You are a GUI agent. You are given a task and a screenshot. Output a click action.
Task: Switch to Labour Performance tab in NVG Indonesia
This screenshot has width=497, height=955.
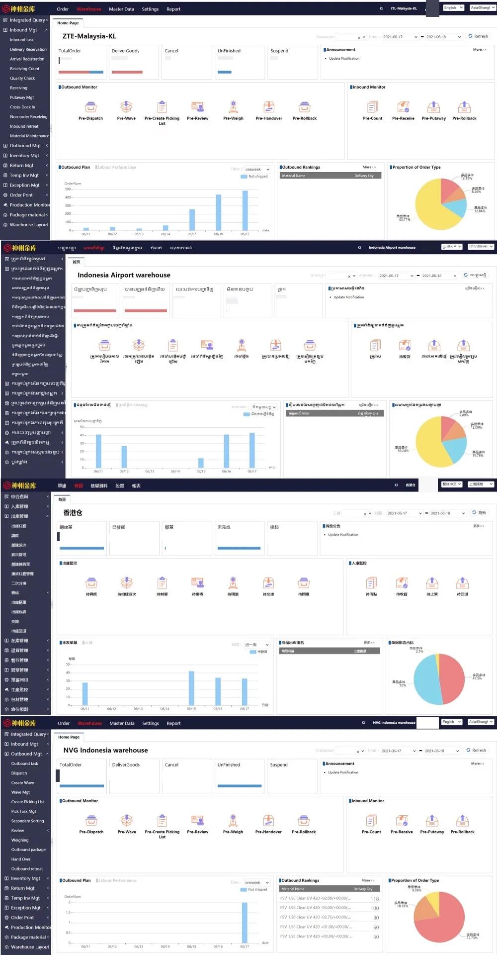point(117,880)
